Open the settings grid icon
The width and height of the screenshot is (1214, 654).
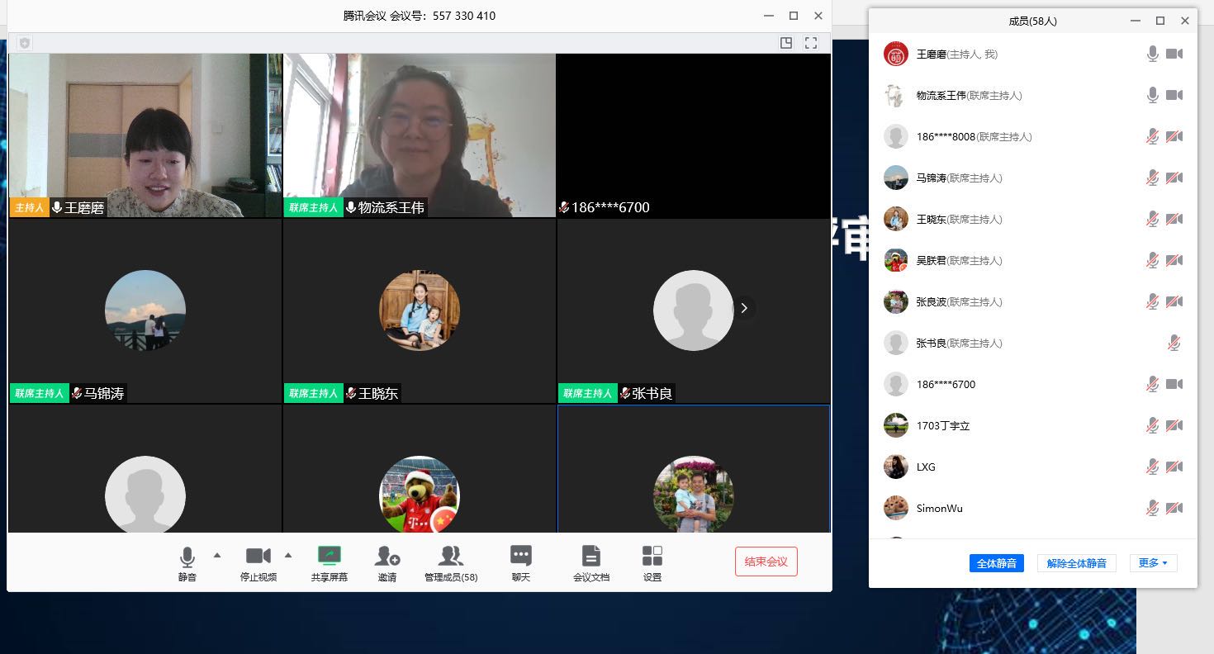coord(652,556)
